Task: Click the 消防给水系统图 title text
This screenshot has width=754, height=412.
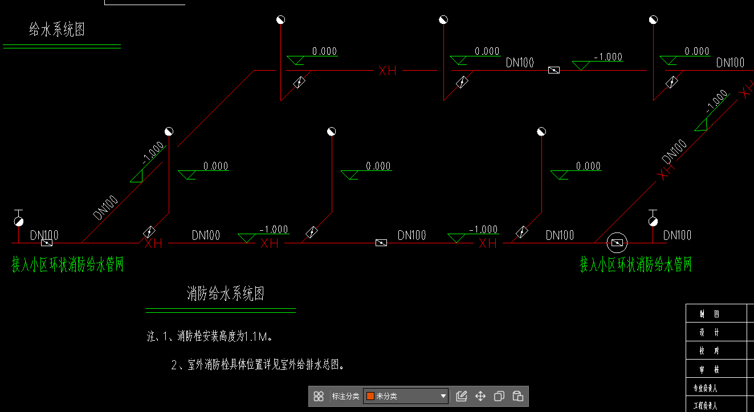Action: (x=226, y=294)
